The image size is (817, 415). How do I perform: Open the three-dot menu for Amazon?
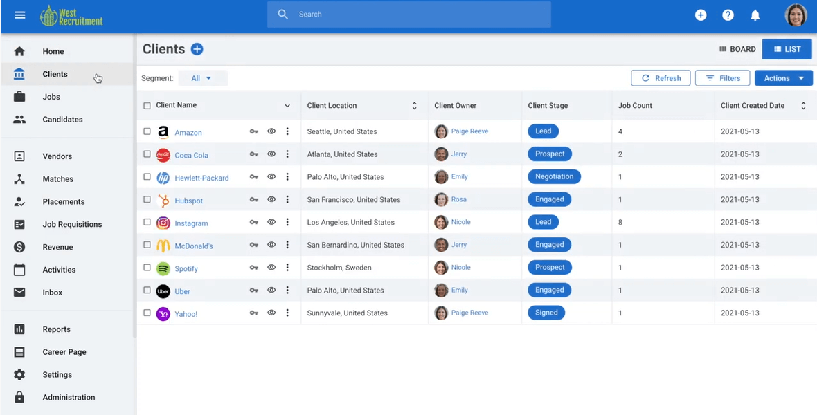pyautogui.click(x=287, y=131)
